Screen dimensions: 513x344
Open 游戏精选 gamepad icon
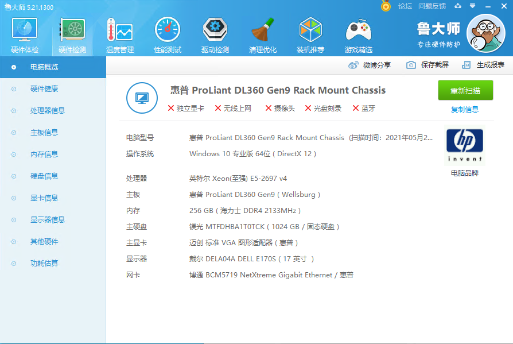point(358,36)
